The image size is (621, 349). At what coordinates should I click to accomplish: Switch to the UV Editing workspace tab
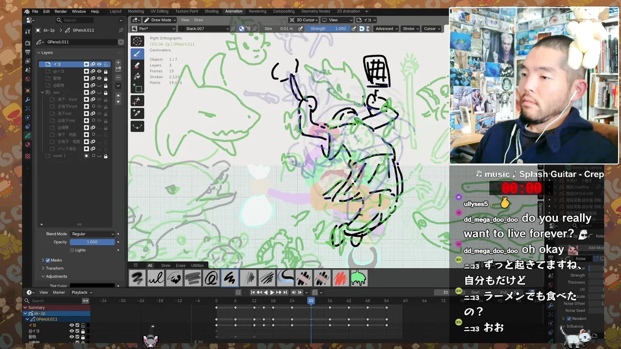tap(159, 11)
